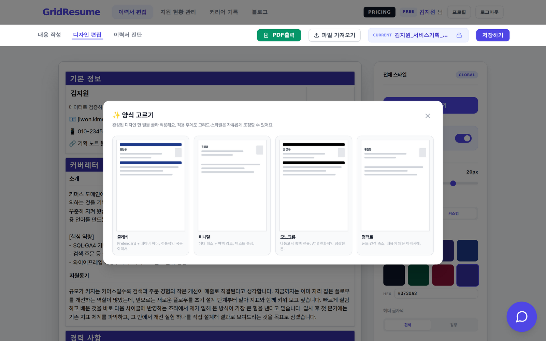Select the 컴팩트 template card
Image resolution: width=546 pixels, height=341 pixels.
click(x=395, y=195)
